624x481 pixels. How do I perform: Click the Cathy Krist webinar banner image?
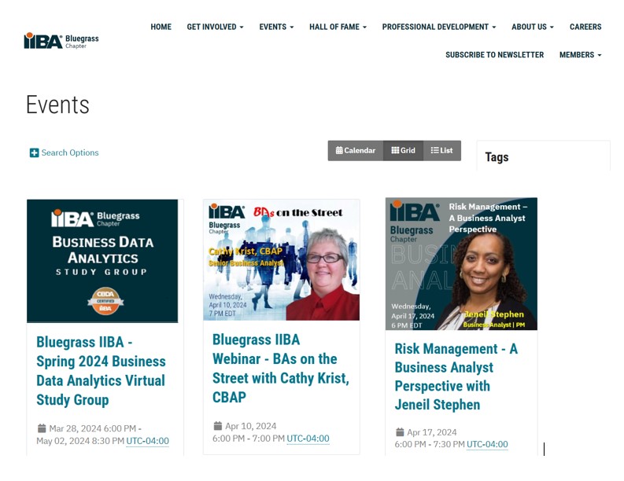point(281,259)
